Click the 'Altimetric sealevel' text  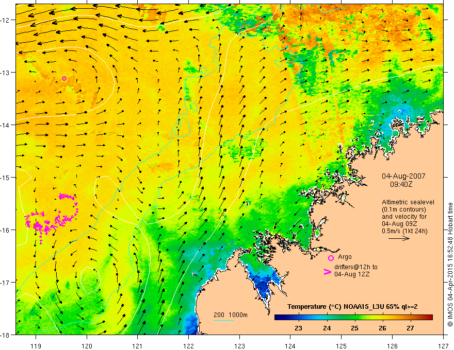[x=408, y=202]
